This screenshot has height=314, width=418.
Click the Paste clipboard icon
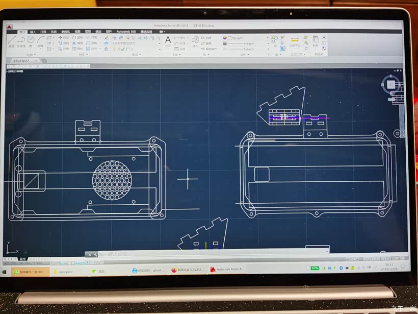coord(316,40)
